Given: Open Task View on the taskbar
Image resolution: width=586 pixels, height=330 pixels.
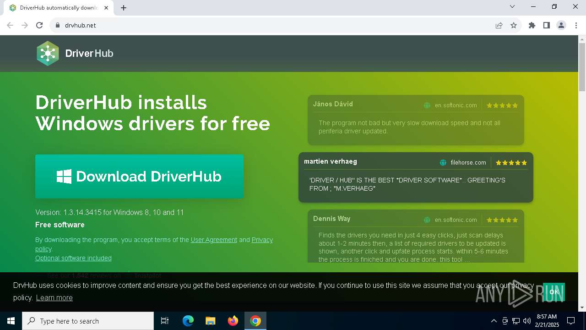Looking at the screenshot, I should [165, 321].
